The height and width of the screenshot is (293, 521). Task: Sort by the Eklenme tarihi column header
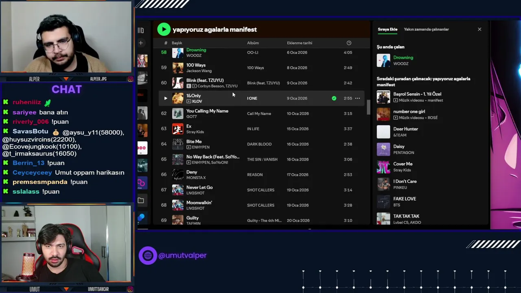click(300, 43)
